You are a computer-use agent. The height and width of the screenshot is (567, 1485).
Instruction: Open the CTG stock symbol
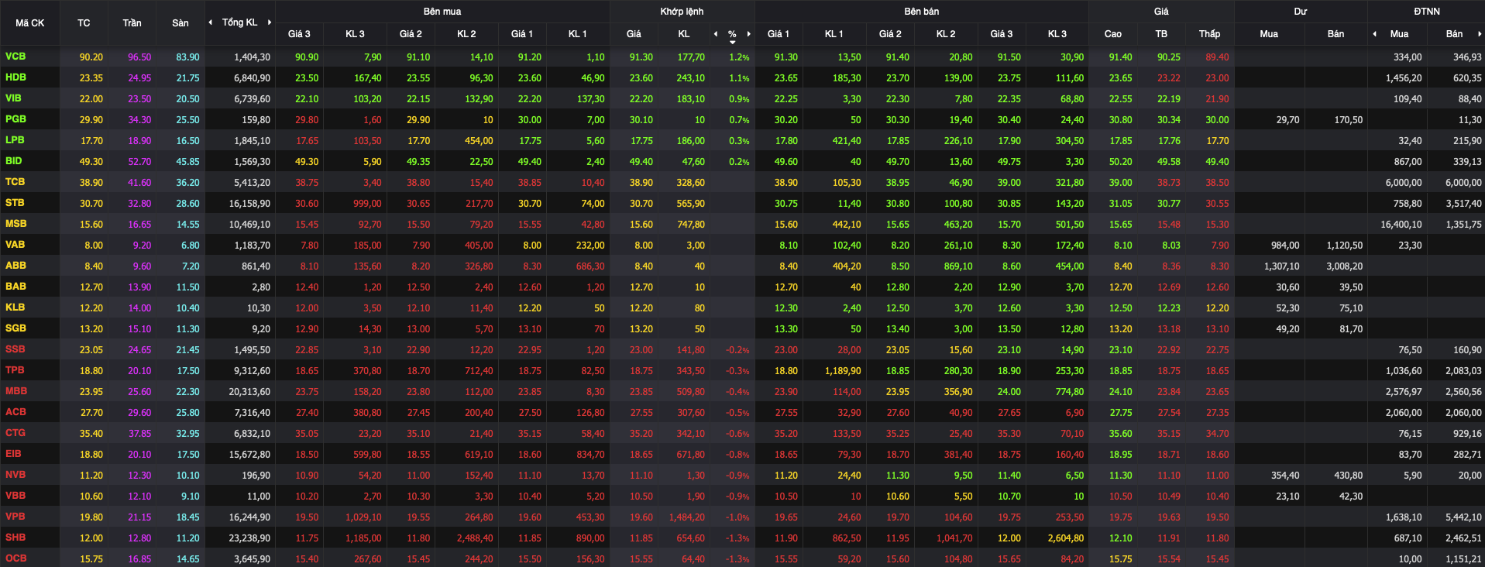(x=15, y=433)
